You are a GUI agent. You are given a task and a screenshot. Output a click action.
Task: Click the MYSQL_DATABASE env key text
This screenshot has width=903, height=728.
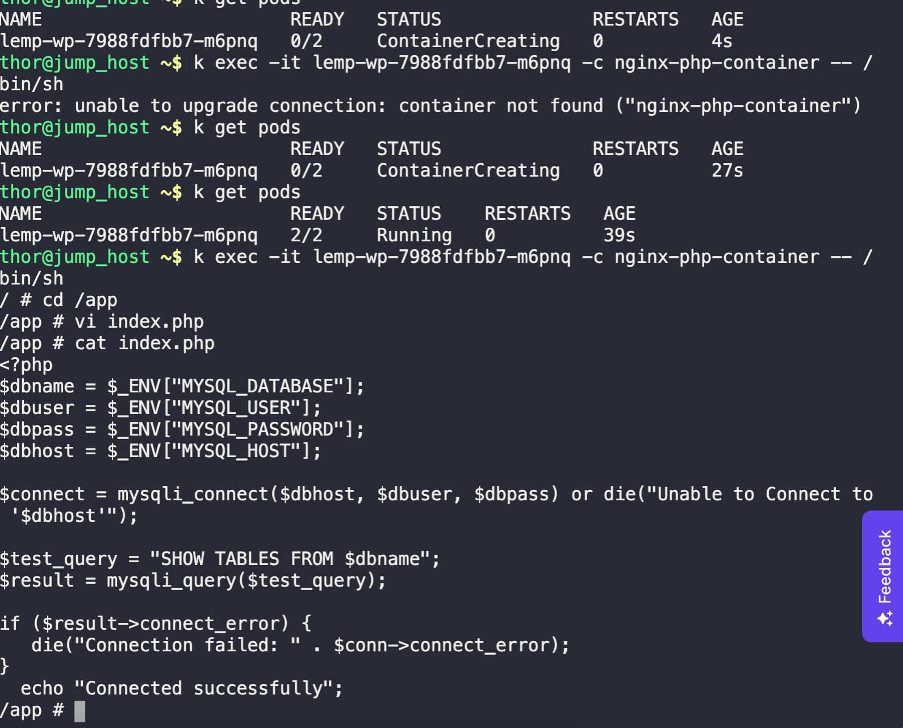point(257,386)
